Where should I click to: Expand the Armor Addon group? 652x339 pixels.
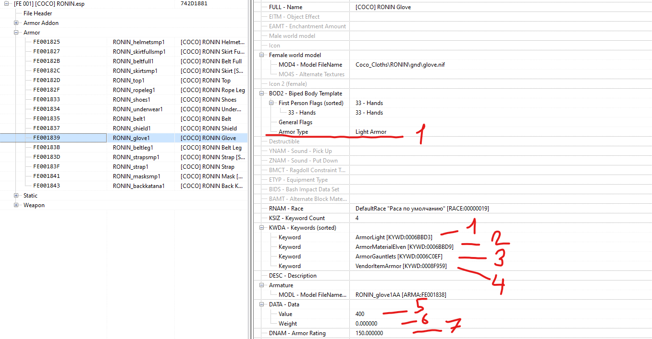[x=16, y=23]
